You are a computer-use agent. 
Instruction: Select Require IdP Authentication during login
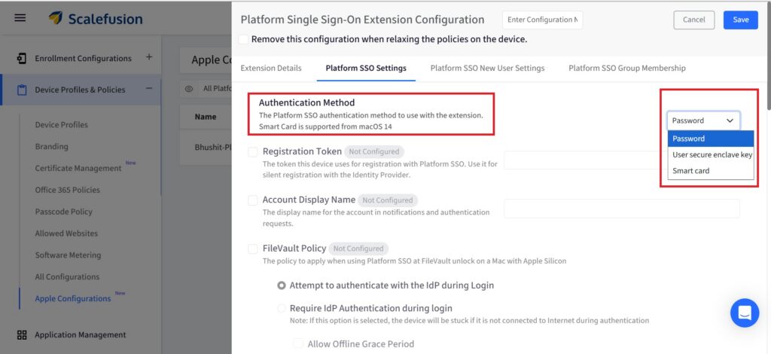(282, 308)
